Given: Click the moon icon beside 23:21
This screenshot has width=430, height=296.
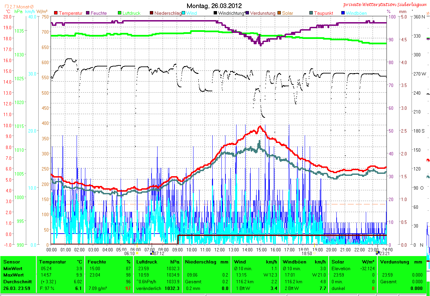Looking at the screenshot, I should click(377, 253).
